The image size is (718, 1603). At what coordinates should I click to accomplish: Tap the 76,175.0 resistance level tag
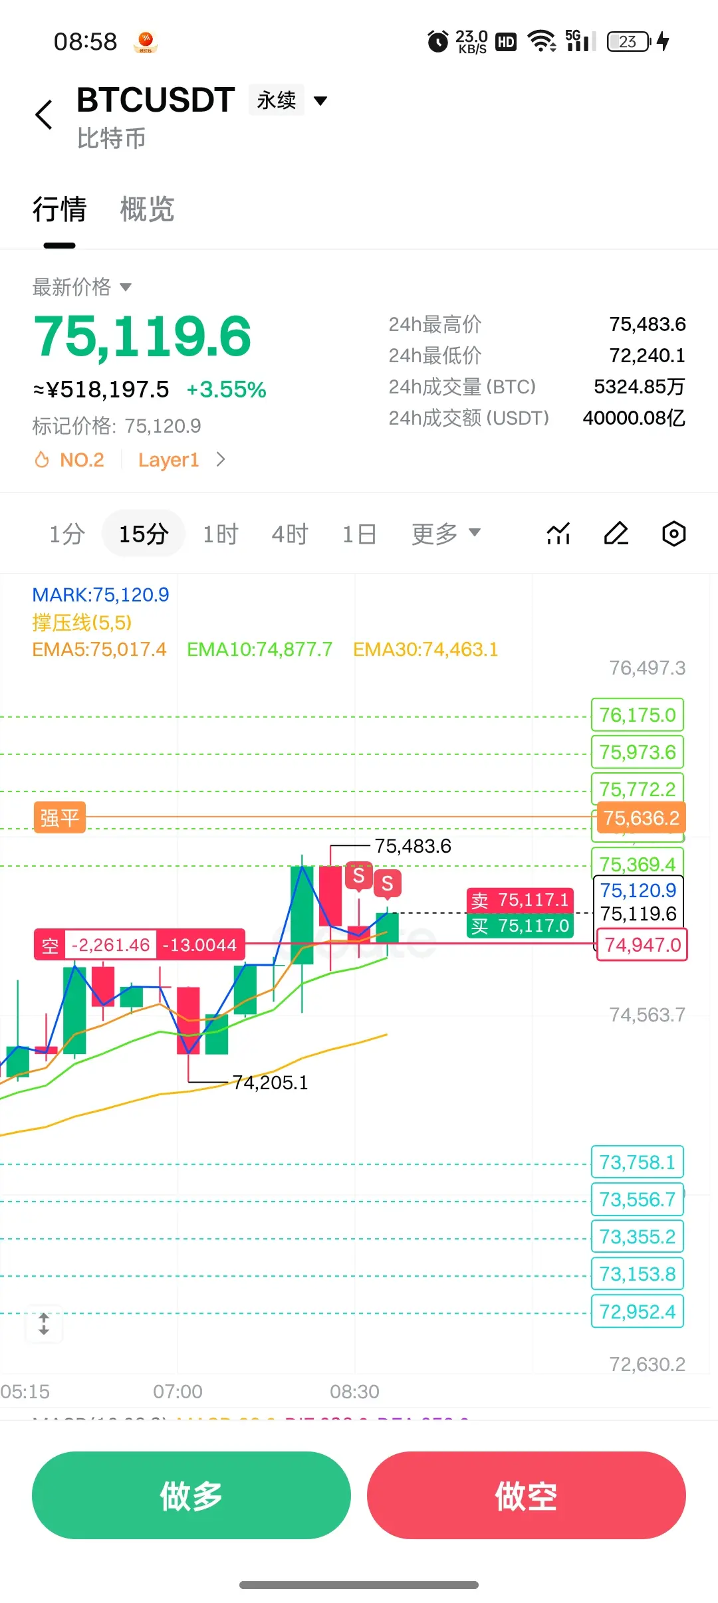point(638,715)
